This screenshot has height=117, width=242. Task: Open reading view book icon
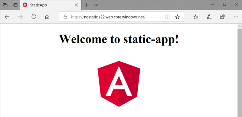[x=168, y=17]
